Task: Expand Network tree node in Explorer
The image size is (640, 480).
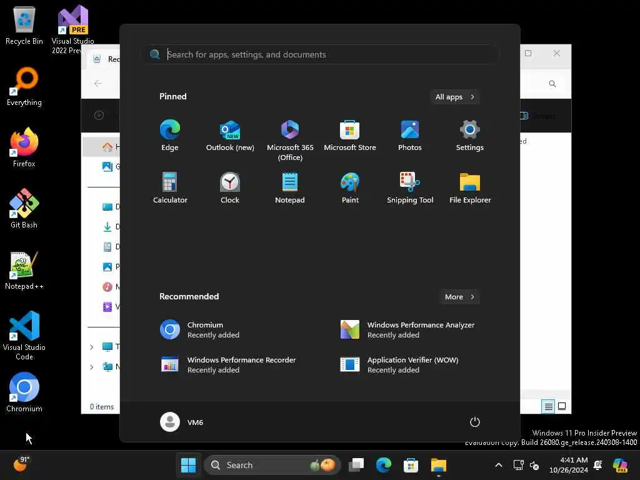Action: click(x=91, y=367)
